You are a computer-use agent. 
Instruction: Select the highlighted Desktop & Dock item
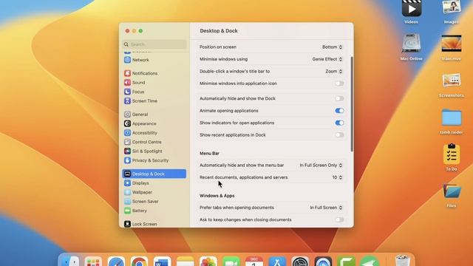point(154,174)
